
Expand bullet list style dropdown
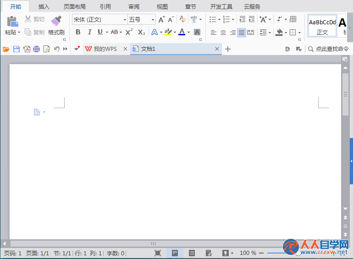pos(219,19)
